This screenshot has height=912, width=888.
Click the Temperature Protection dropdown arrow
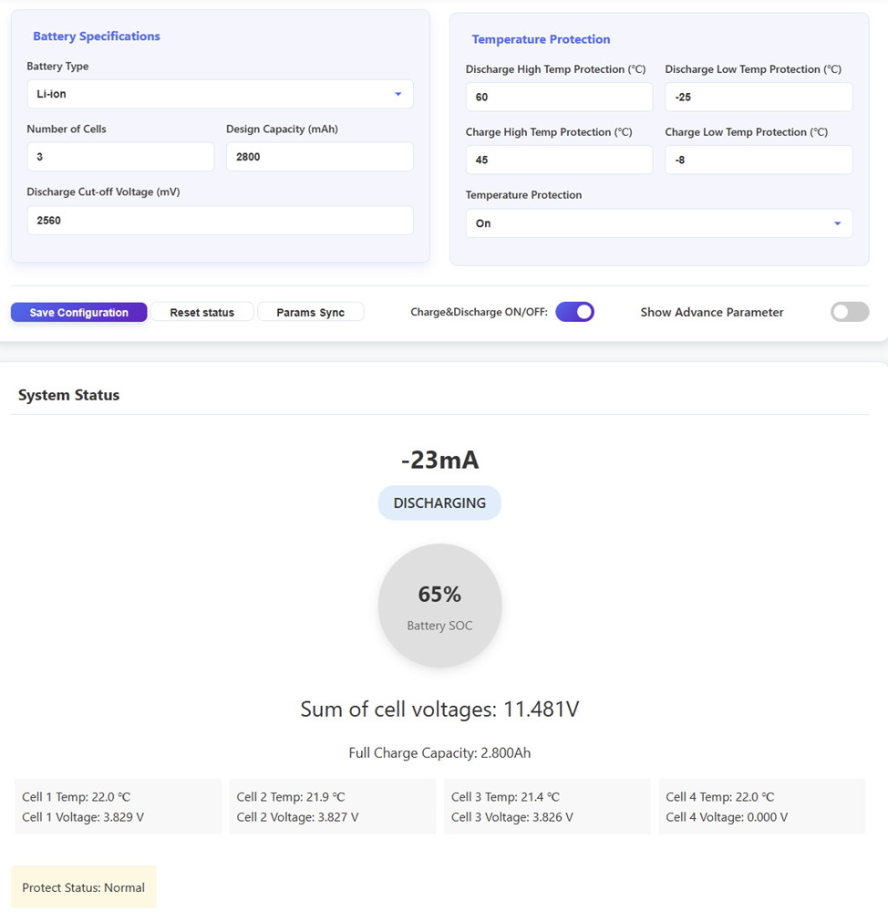coord(837,223)
